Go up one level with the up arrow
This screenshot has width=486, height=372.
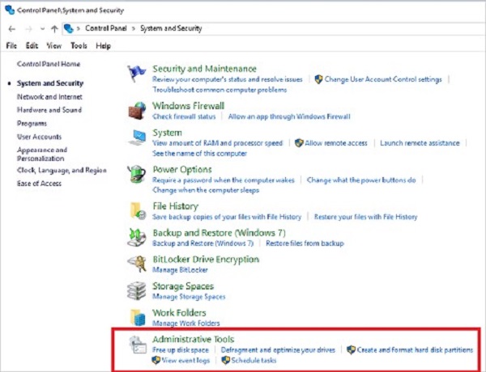(x=54, y=29)
